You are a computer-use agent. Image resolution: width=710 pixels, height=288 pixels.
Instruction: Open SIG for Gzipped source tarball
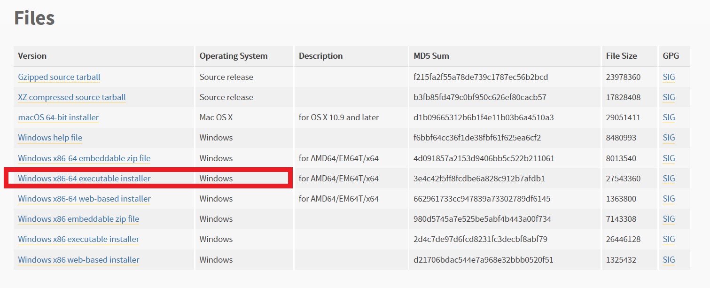click(x=669, y=77)
